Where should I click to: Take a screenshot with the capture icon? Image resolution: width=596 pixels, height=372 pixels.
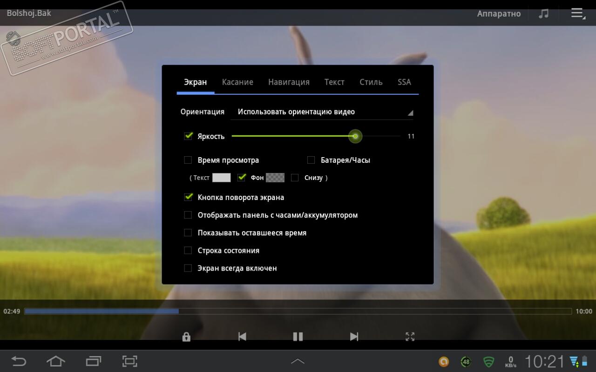coord(130,361)
